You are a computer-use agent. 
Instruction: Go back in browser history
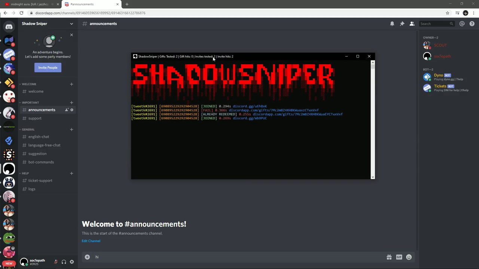(x=5, y=13)
